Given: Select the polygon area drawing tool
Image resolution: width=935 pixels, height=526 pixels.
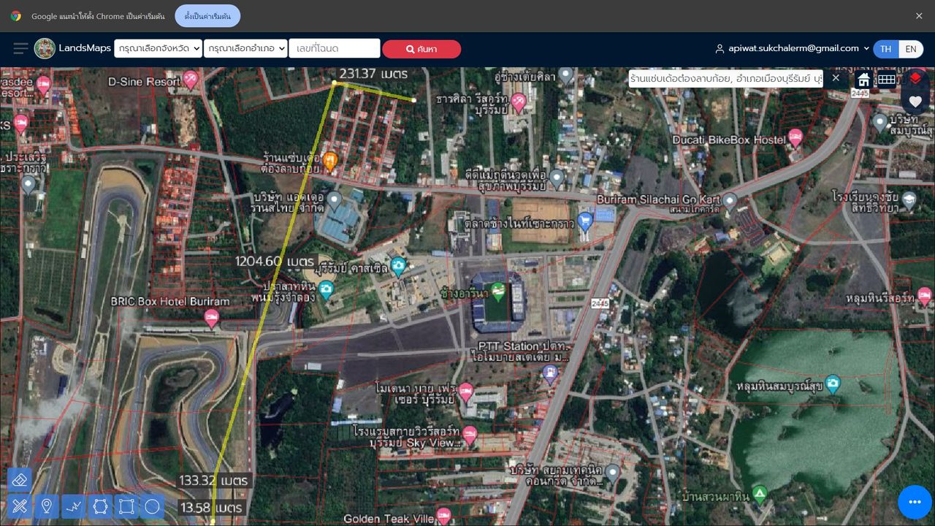Looking at the screenshot, I should pos(100,506).
